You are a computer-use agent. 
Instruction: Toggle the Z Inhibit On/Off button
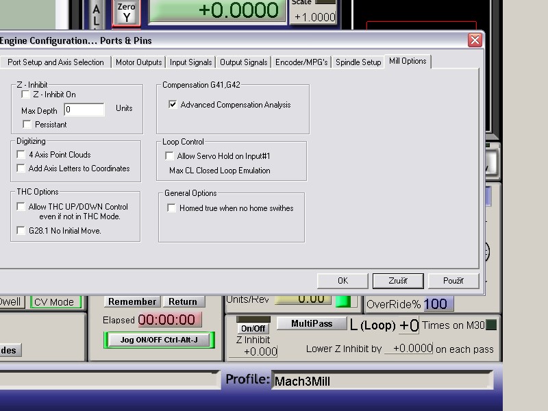(253, 328)
